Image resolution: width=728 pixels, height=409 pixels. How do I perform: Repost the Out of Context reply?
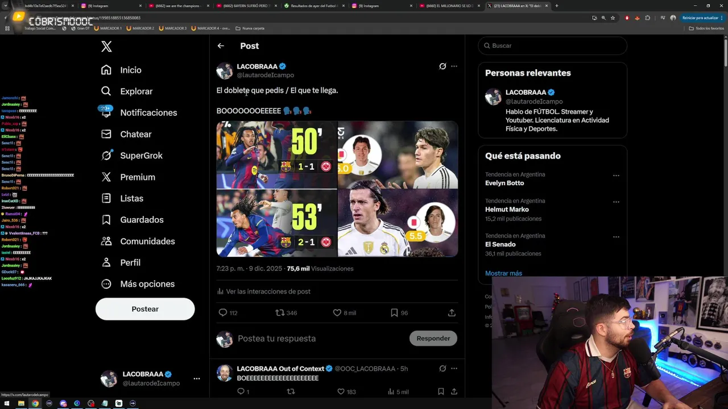(291, 391)
